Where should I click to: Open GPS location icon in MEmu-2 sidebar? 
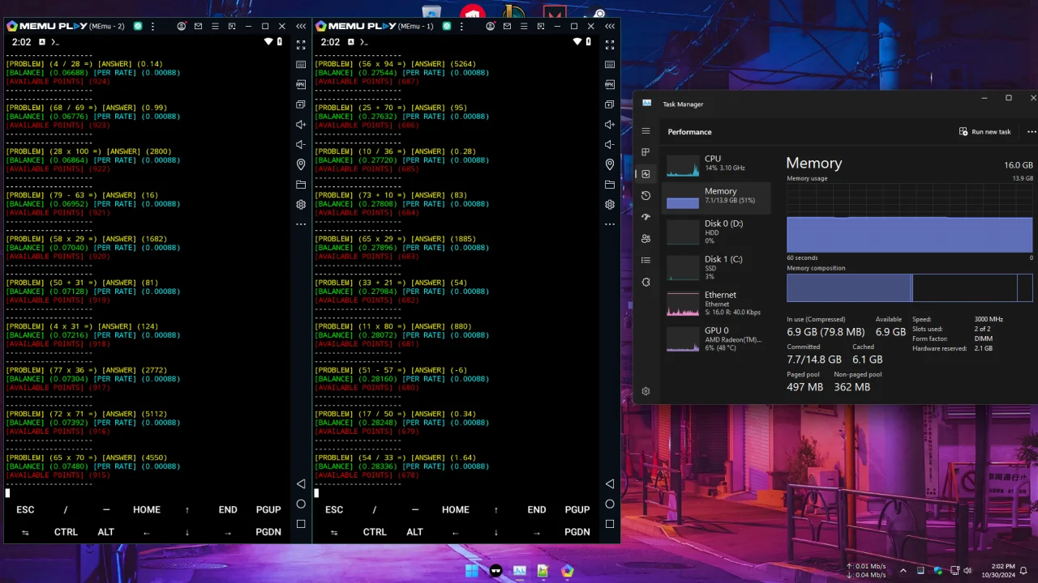coord(301,164)
